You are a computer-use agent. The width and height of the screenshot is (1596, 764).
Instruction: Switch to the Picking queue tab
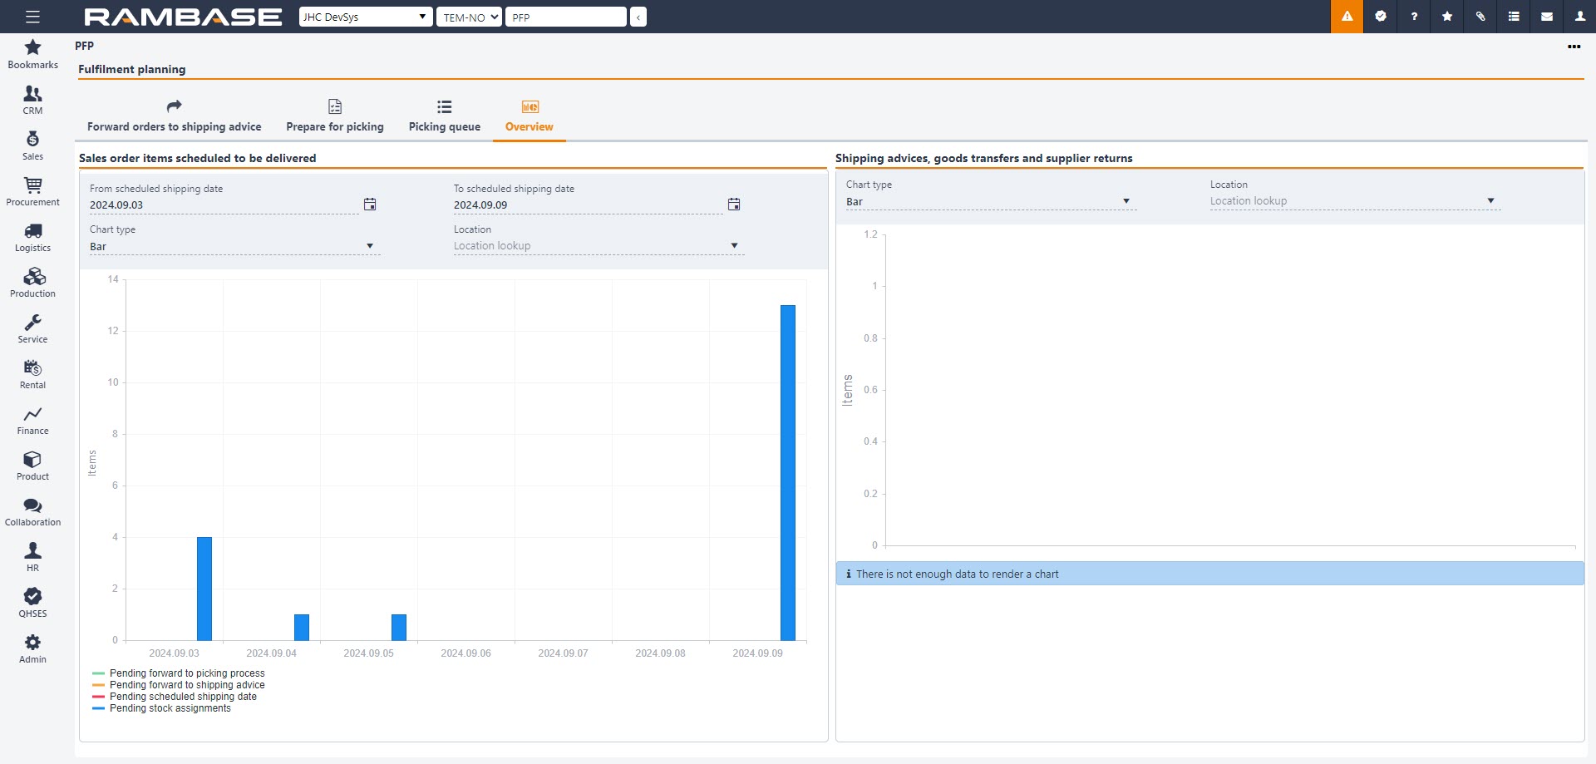click(444, 116)
